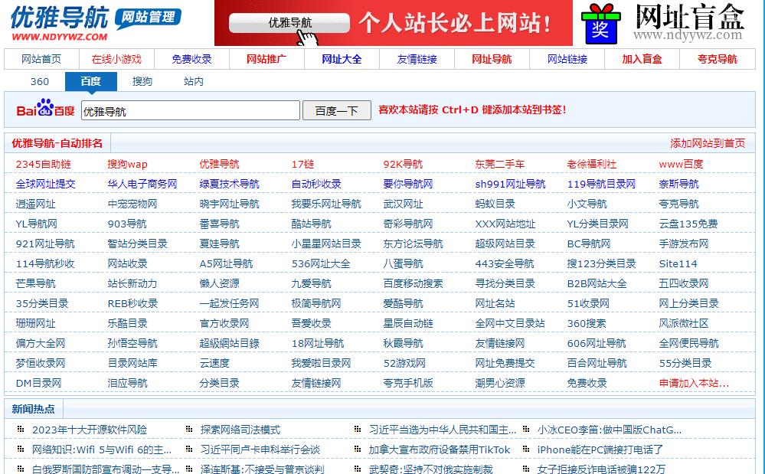Viewport: 765px width, 474px height.
Task: Click 申请加入本站 link
Action: [x=694, y=384]
